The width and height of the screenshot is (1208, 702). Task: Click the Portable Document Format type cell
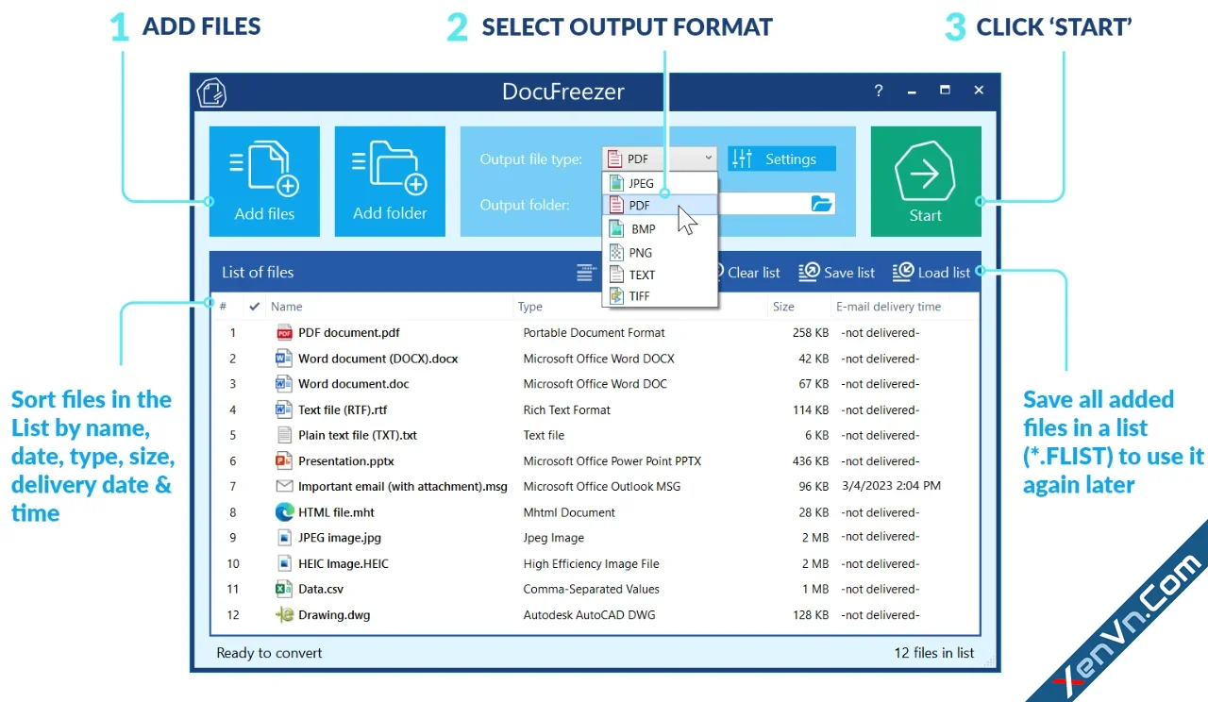(595, 332)
